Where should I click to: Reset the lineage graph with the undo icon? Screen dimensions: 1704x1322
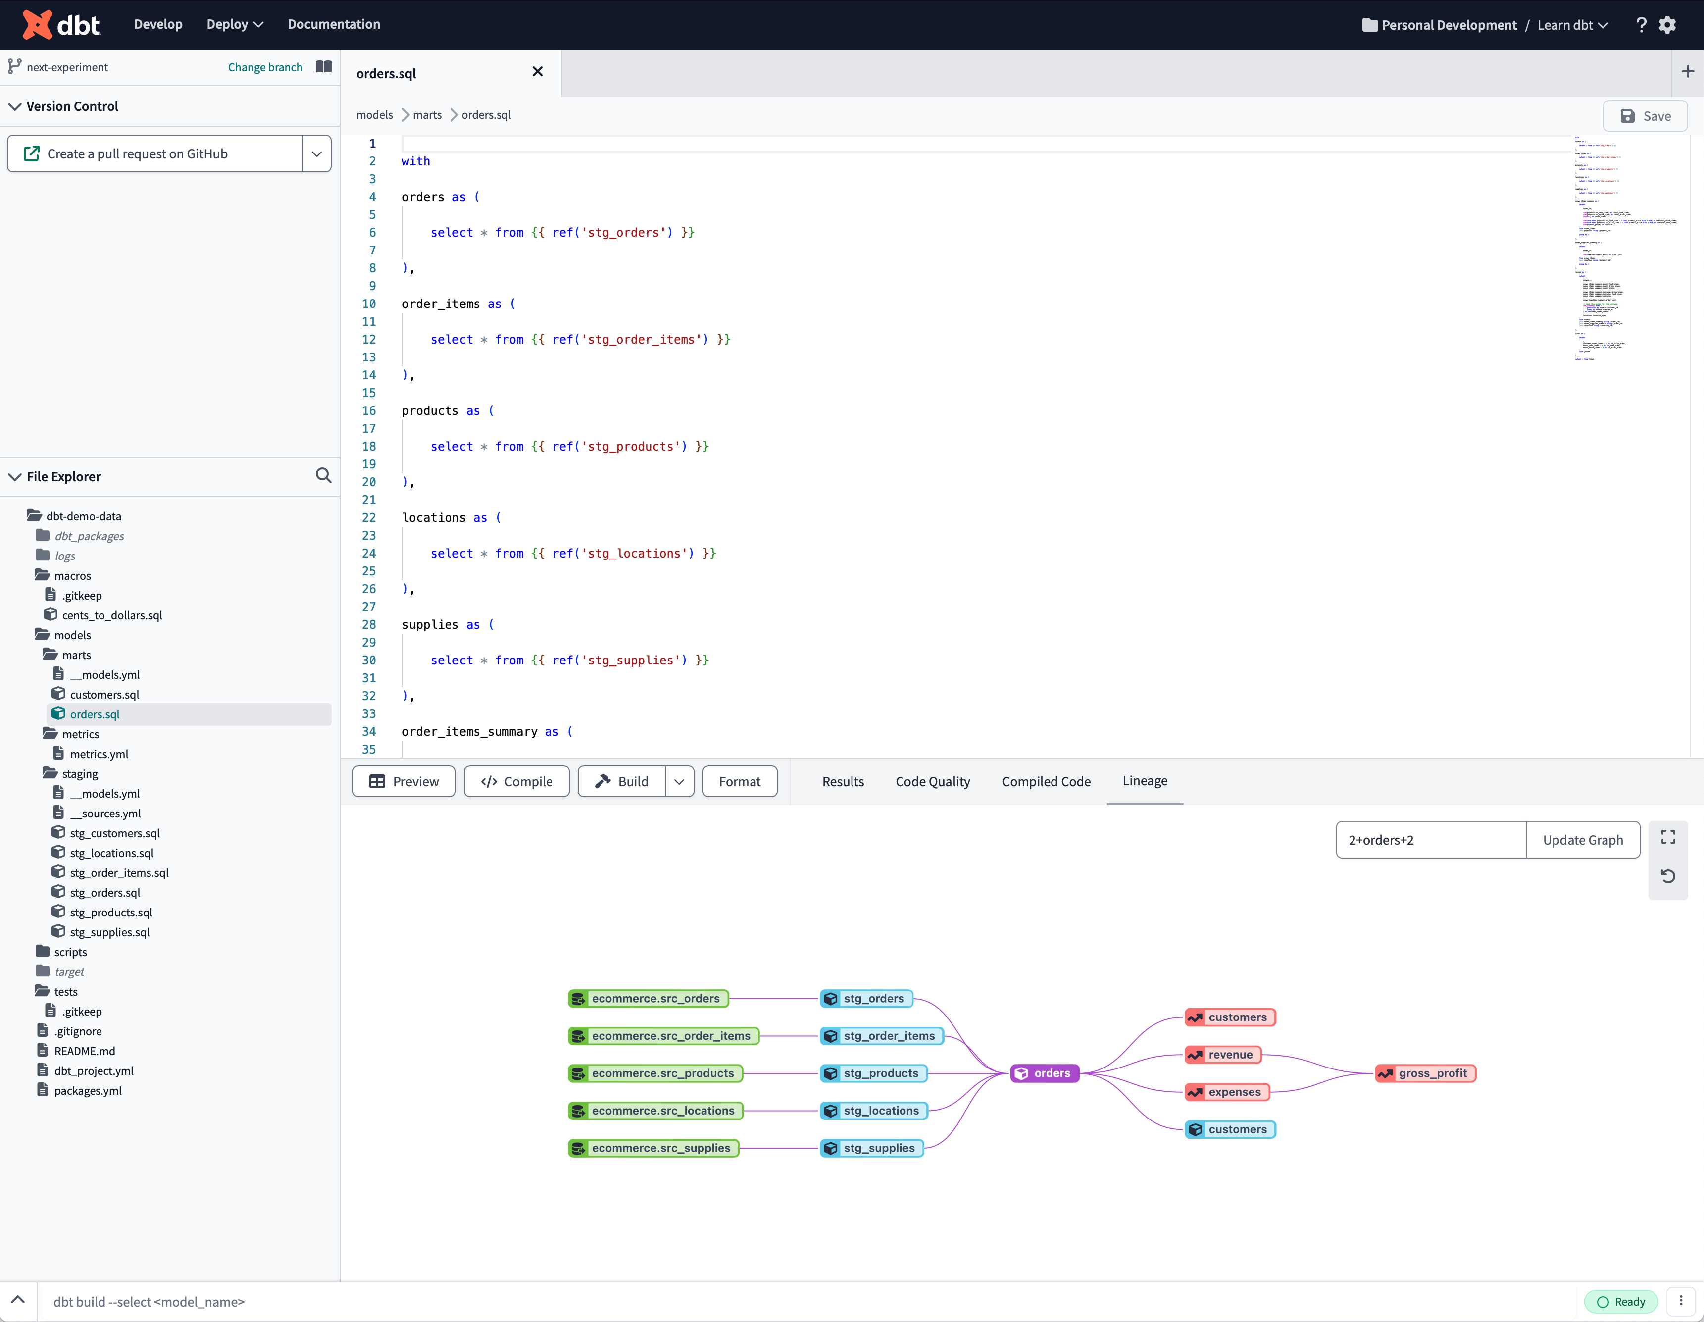point(1668,876)
